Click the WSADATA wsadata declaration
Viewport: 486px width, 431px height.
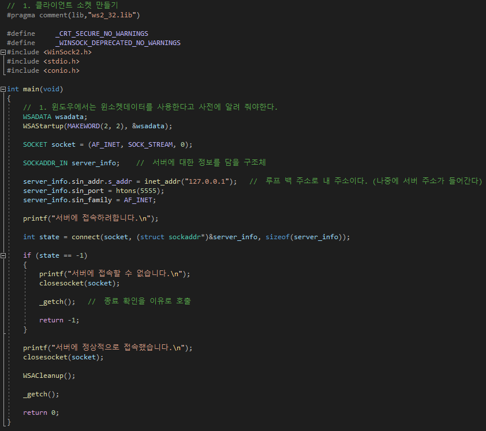pos(55,117)
